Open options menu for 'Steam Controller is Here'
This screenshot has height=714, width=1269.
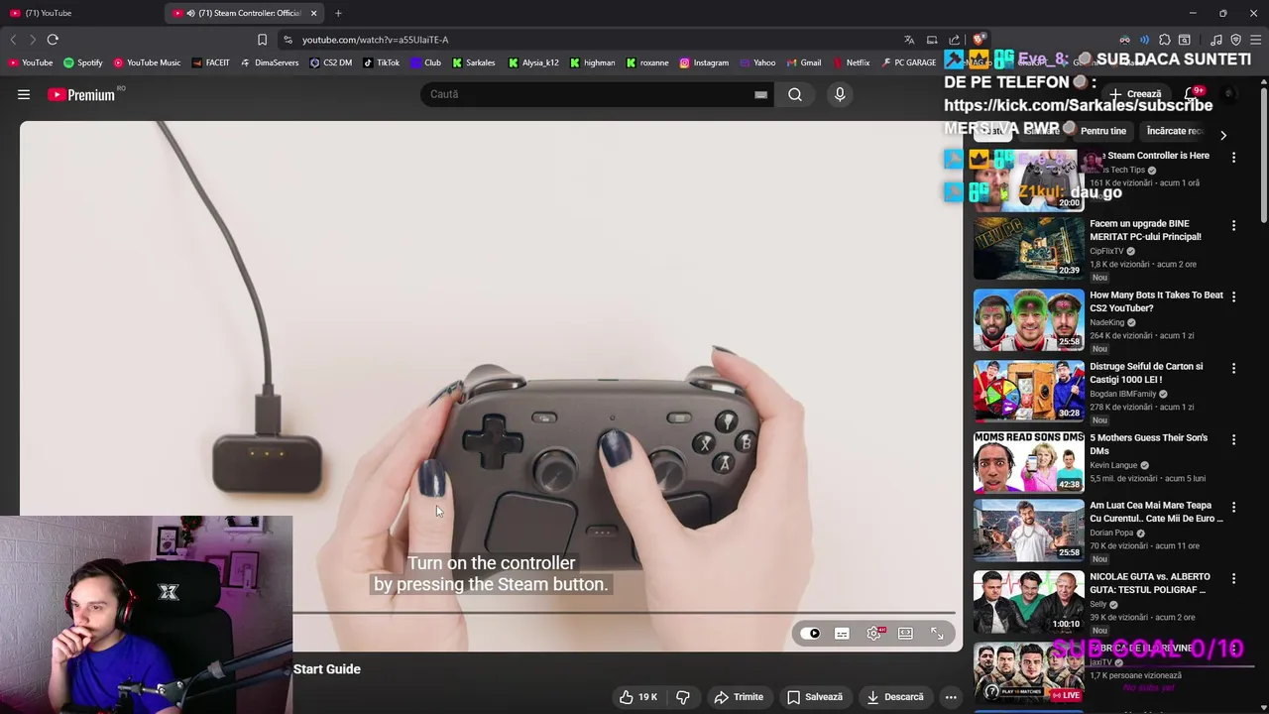coord(1233,158)
